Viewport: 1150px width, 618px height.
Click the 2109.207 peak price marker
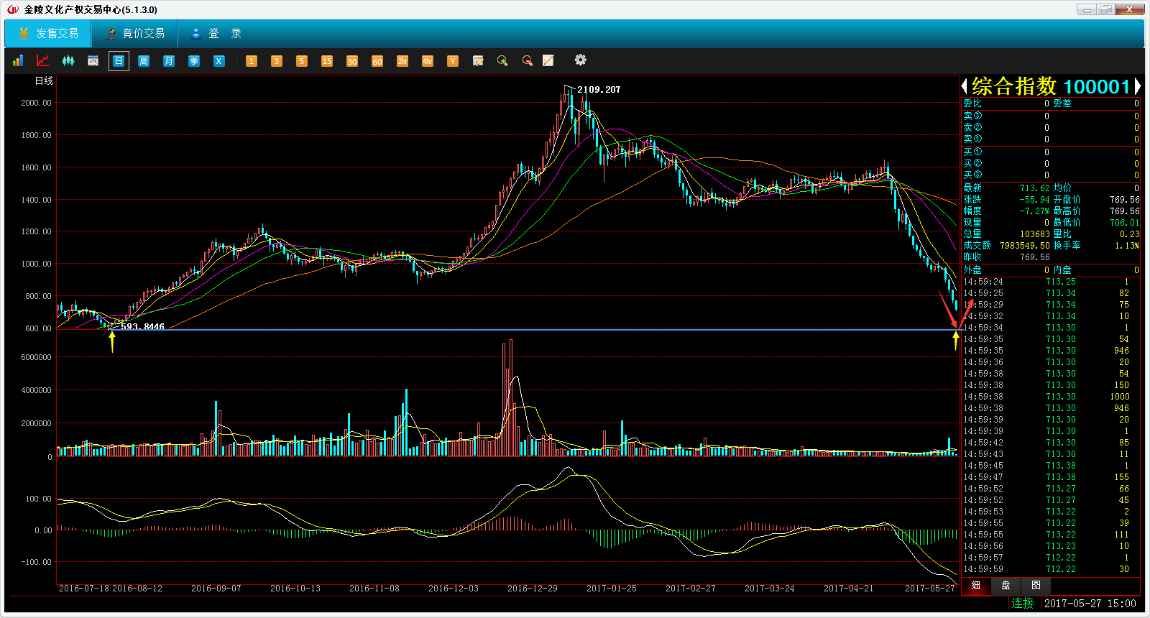598,90
